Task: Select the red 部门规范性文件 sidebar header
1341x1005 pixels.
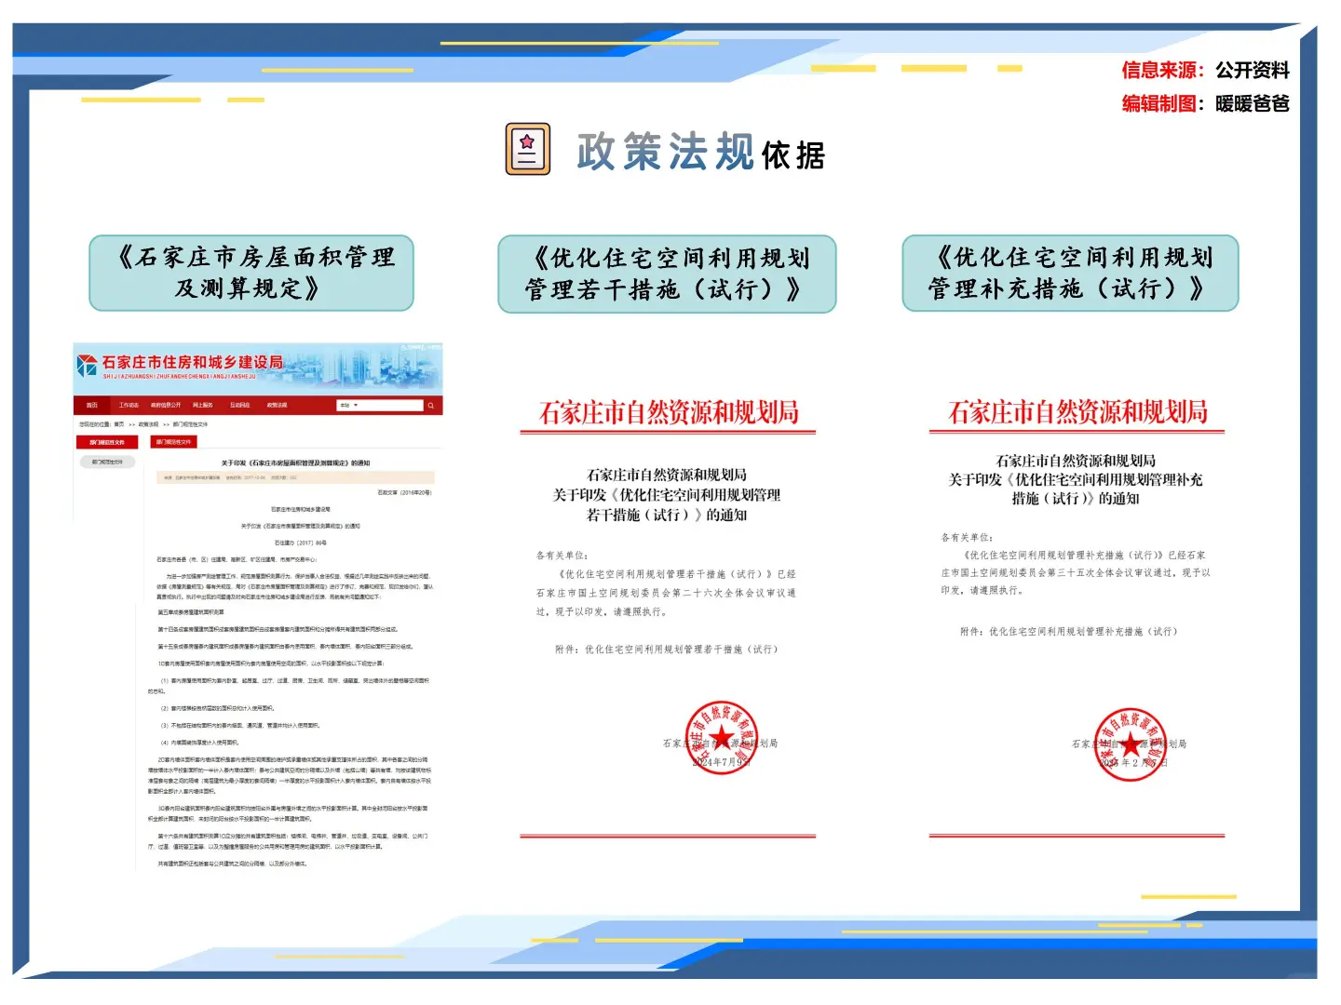Action: pos(107,442)
